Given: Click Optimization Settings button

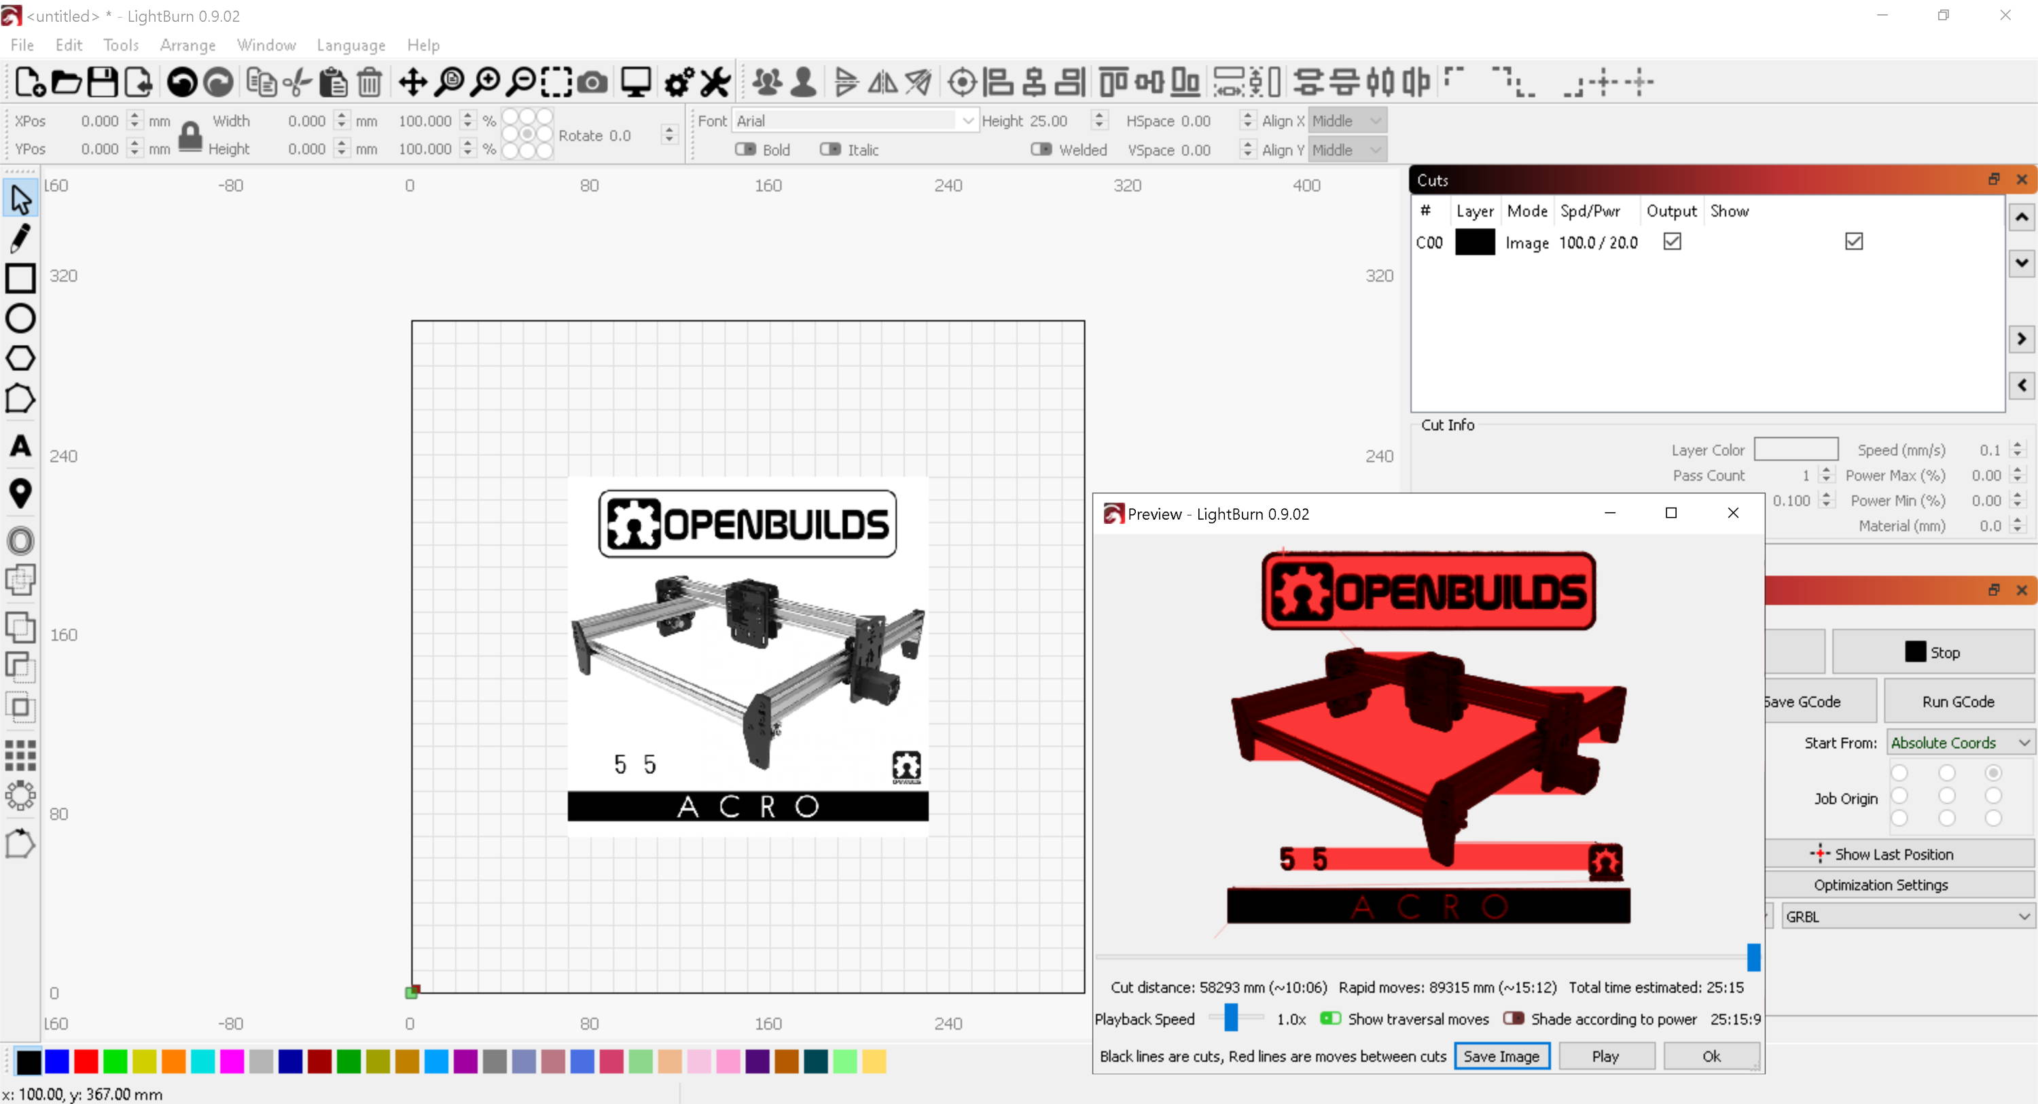Looking at the screenshot, I should point(1880,885).
